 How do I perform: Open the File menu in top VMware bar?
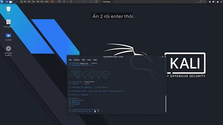(25, 1)
